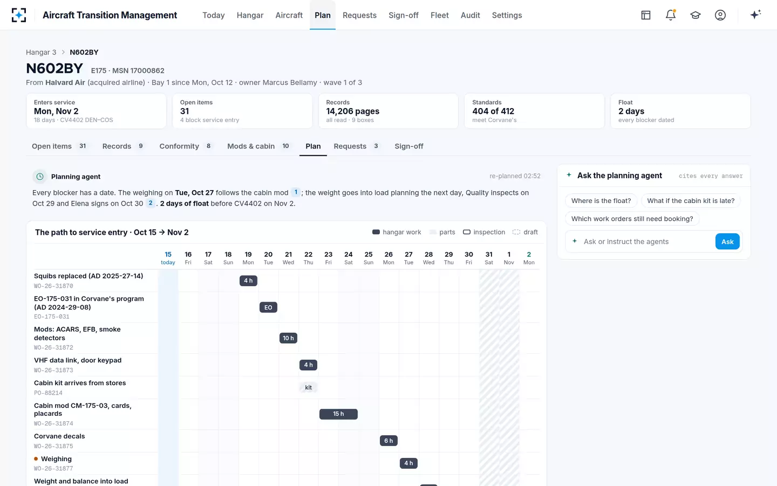Viewport: 777px width, 486px height.
Task: Click the 6 h Corvane decals bar
Action: pyautogui.click(x=388, y=441)
